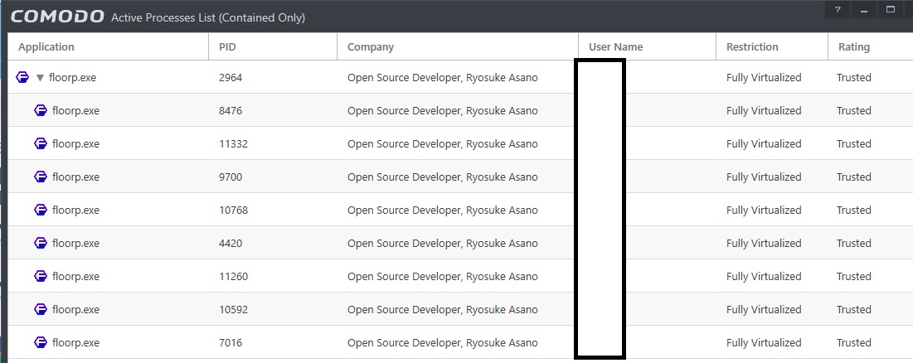The height and width of the screenshot is (363, 913).
Task: Maximize the Active Processes List window
Action: (891, 10)
